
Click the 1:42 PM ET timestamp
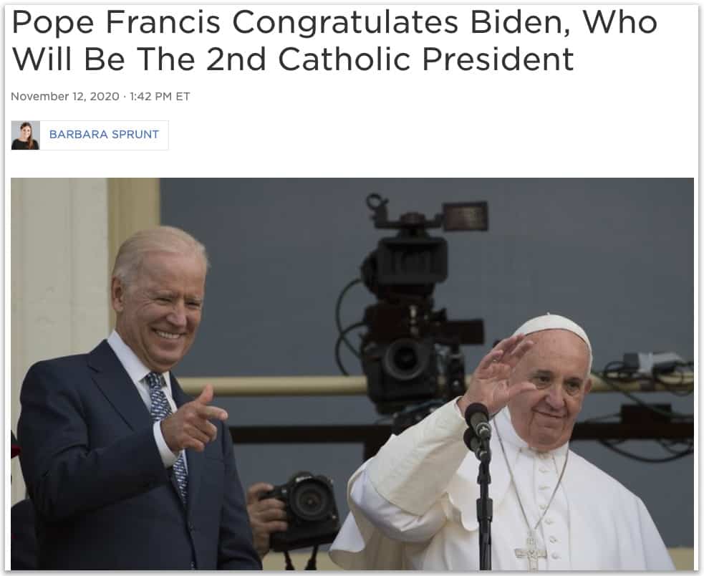pos(160,97)
